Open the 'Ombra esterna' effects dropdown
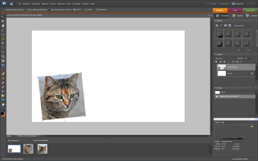Viewport: 258px width, 161px height. (x=241, y=25)
